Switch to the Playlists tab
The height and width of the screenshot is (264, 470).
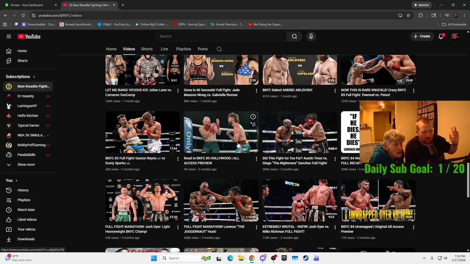(x=184, y=49)
